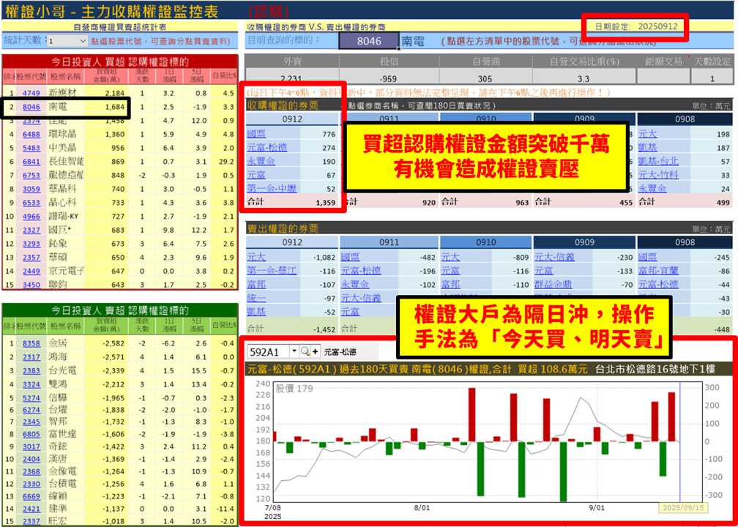Click broker 國票 in 0912 buying list
Viewport: 738px width, 527px height.
pyautogui.click(x=256, y=134)
